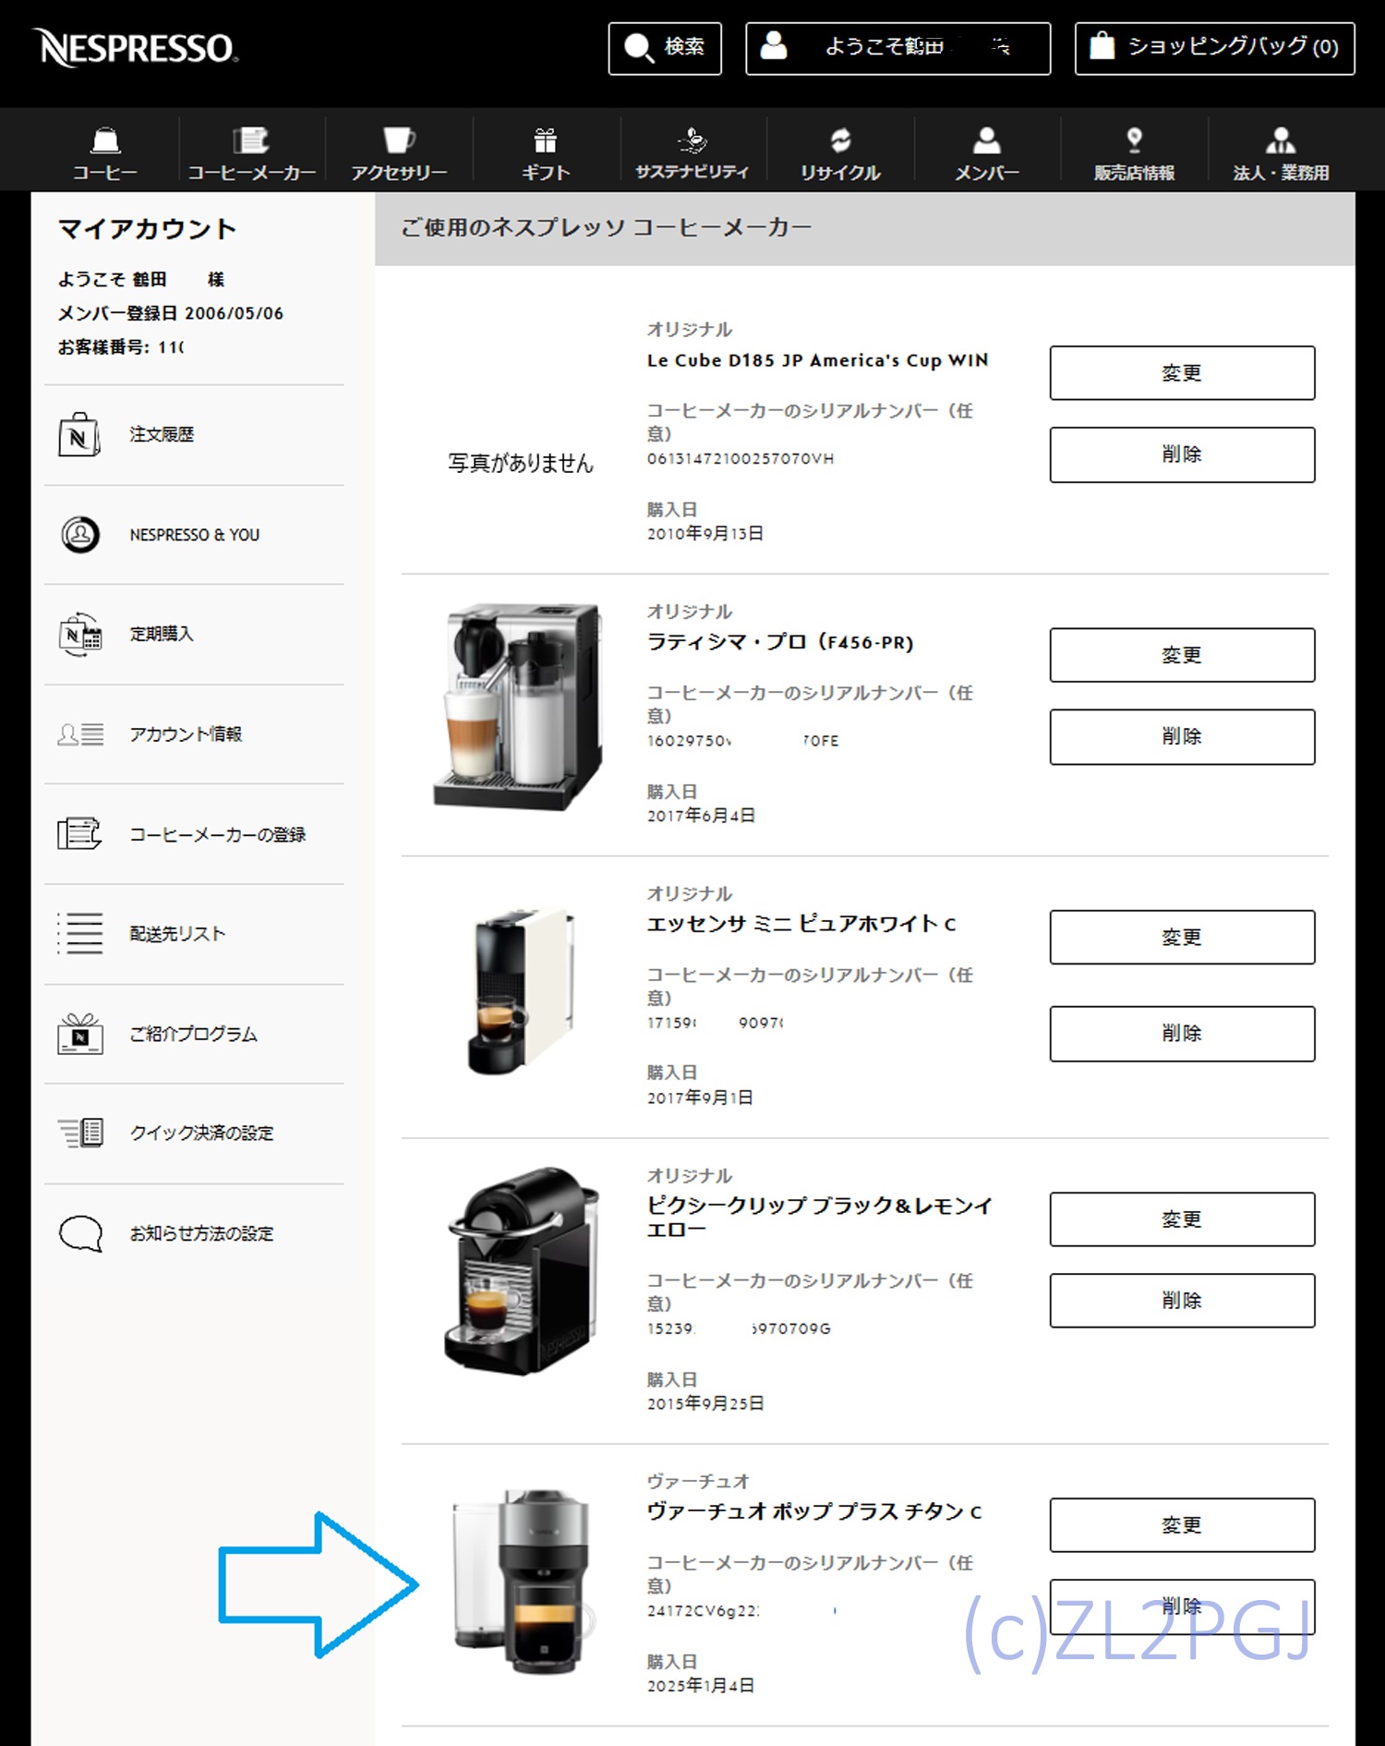Click the アカウント情報 icon

pyautogui.click(x=80, y=734)
